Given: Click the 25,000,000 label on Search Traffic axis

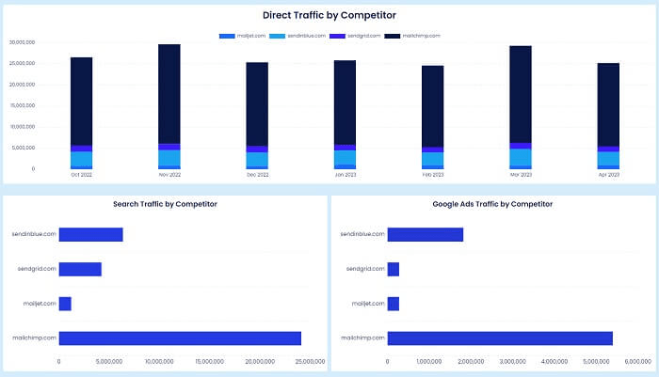Looking at the screenshot, I should point(310,361).
